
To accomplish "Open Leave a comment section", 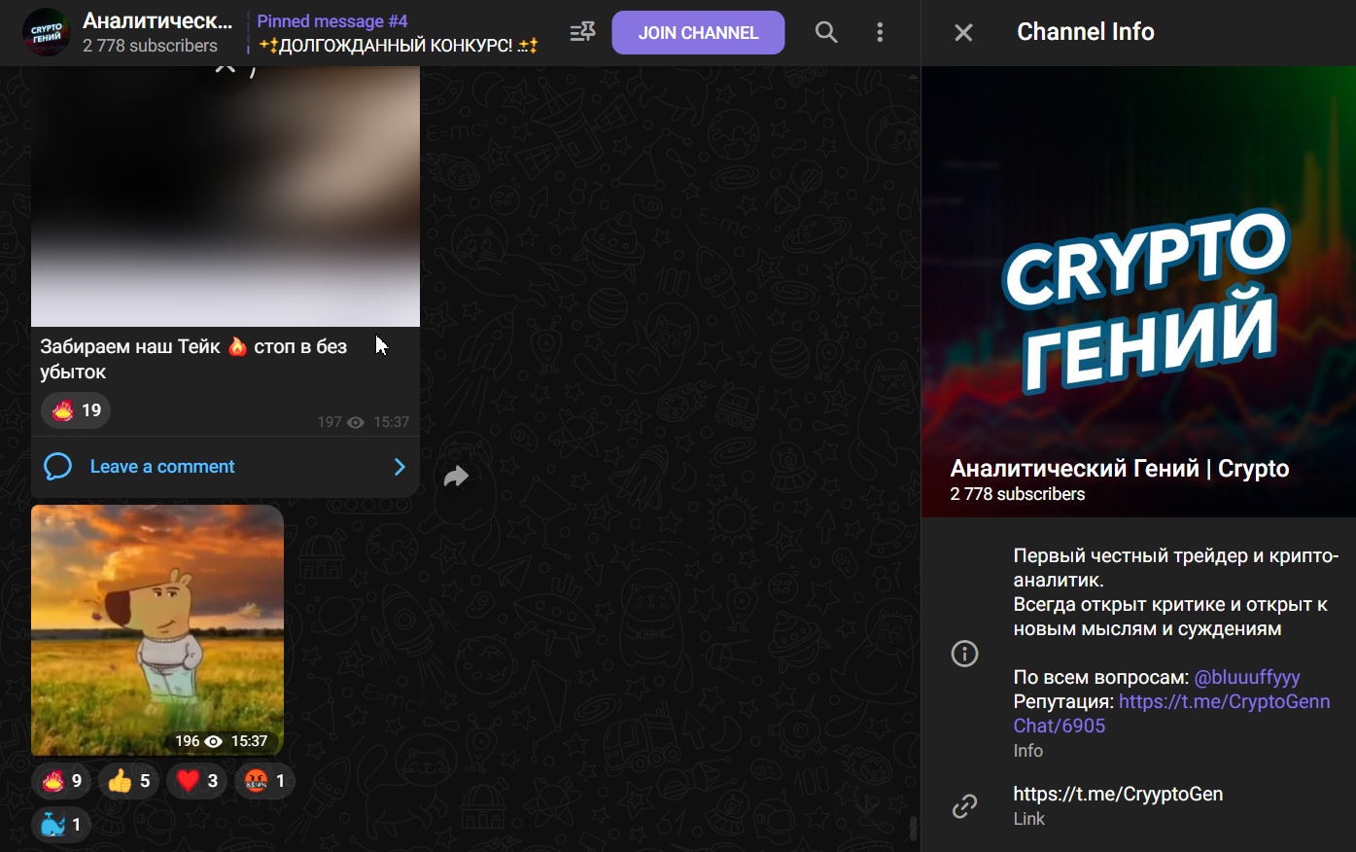I will coord(226,467).
